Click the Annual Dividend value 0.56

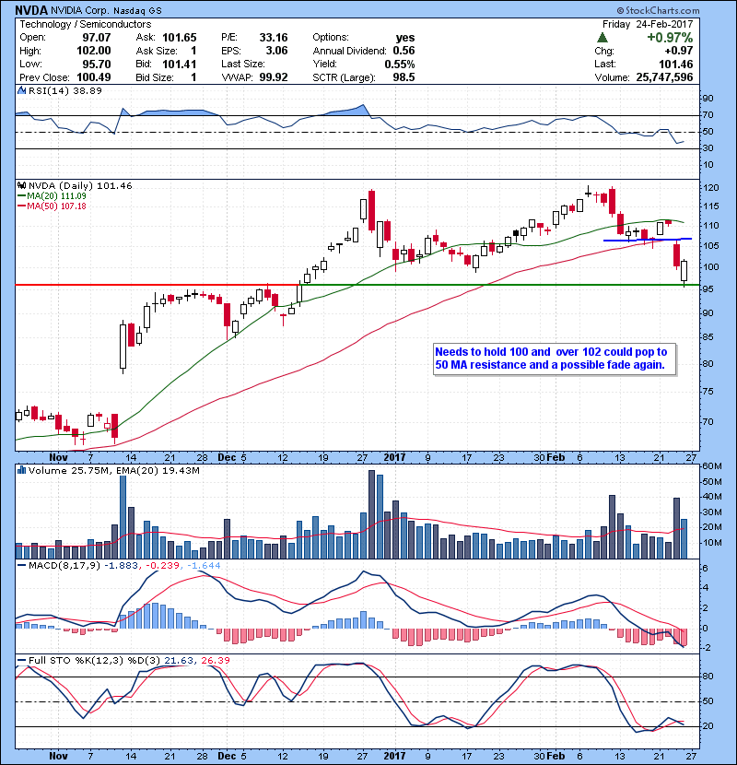404,51
